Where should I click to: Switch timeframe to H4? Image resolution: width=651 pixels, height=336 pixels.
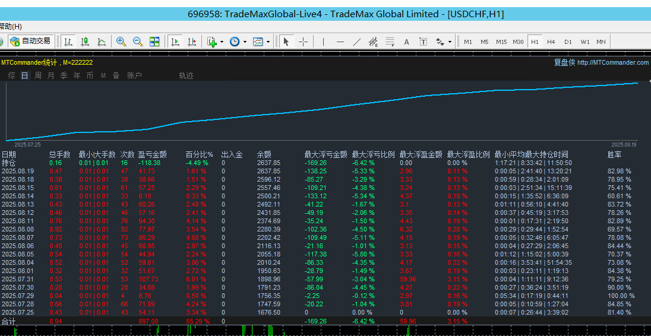coord(551,42)
